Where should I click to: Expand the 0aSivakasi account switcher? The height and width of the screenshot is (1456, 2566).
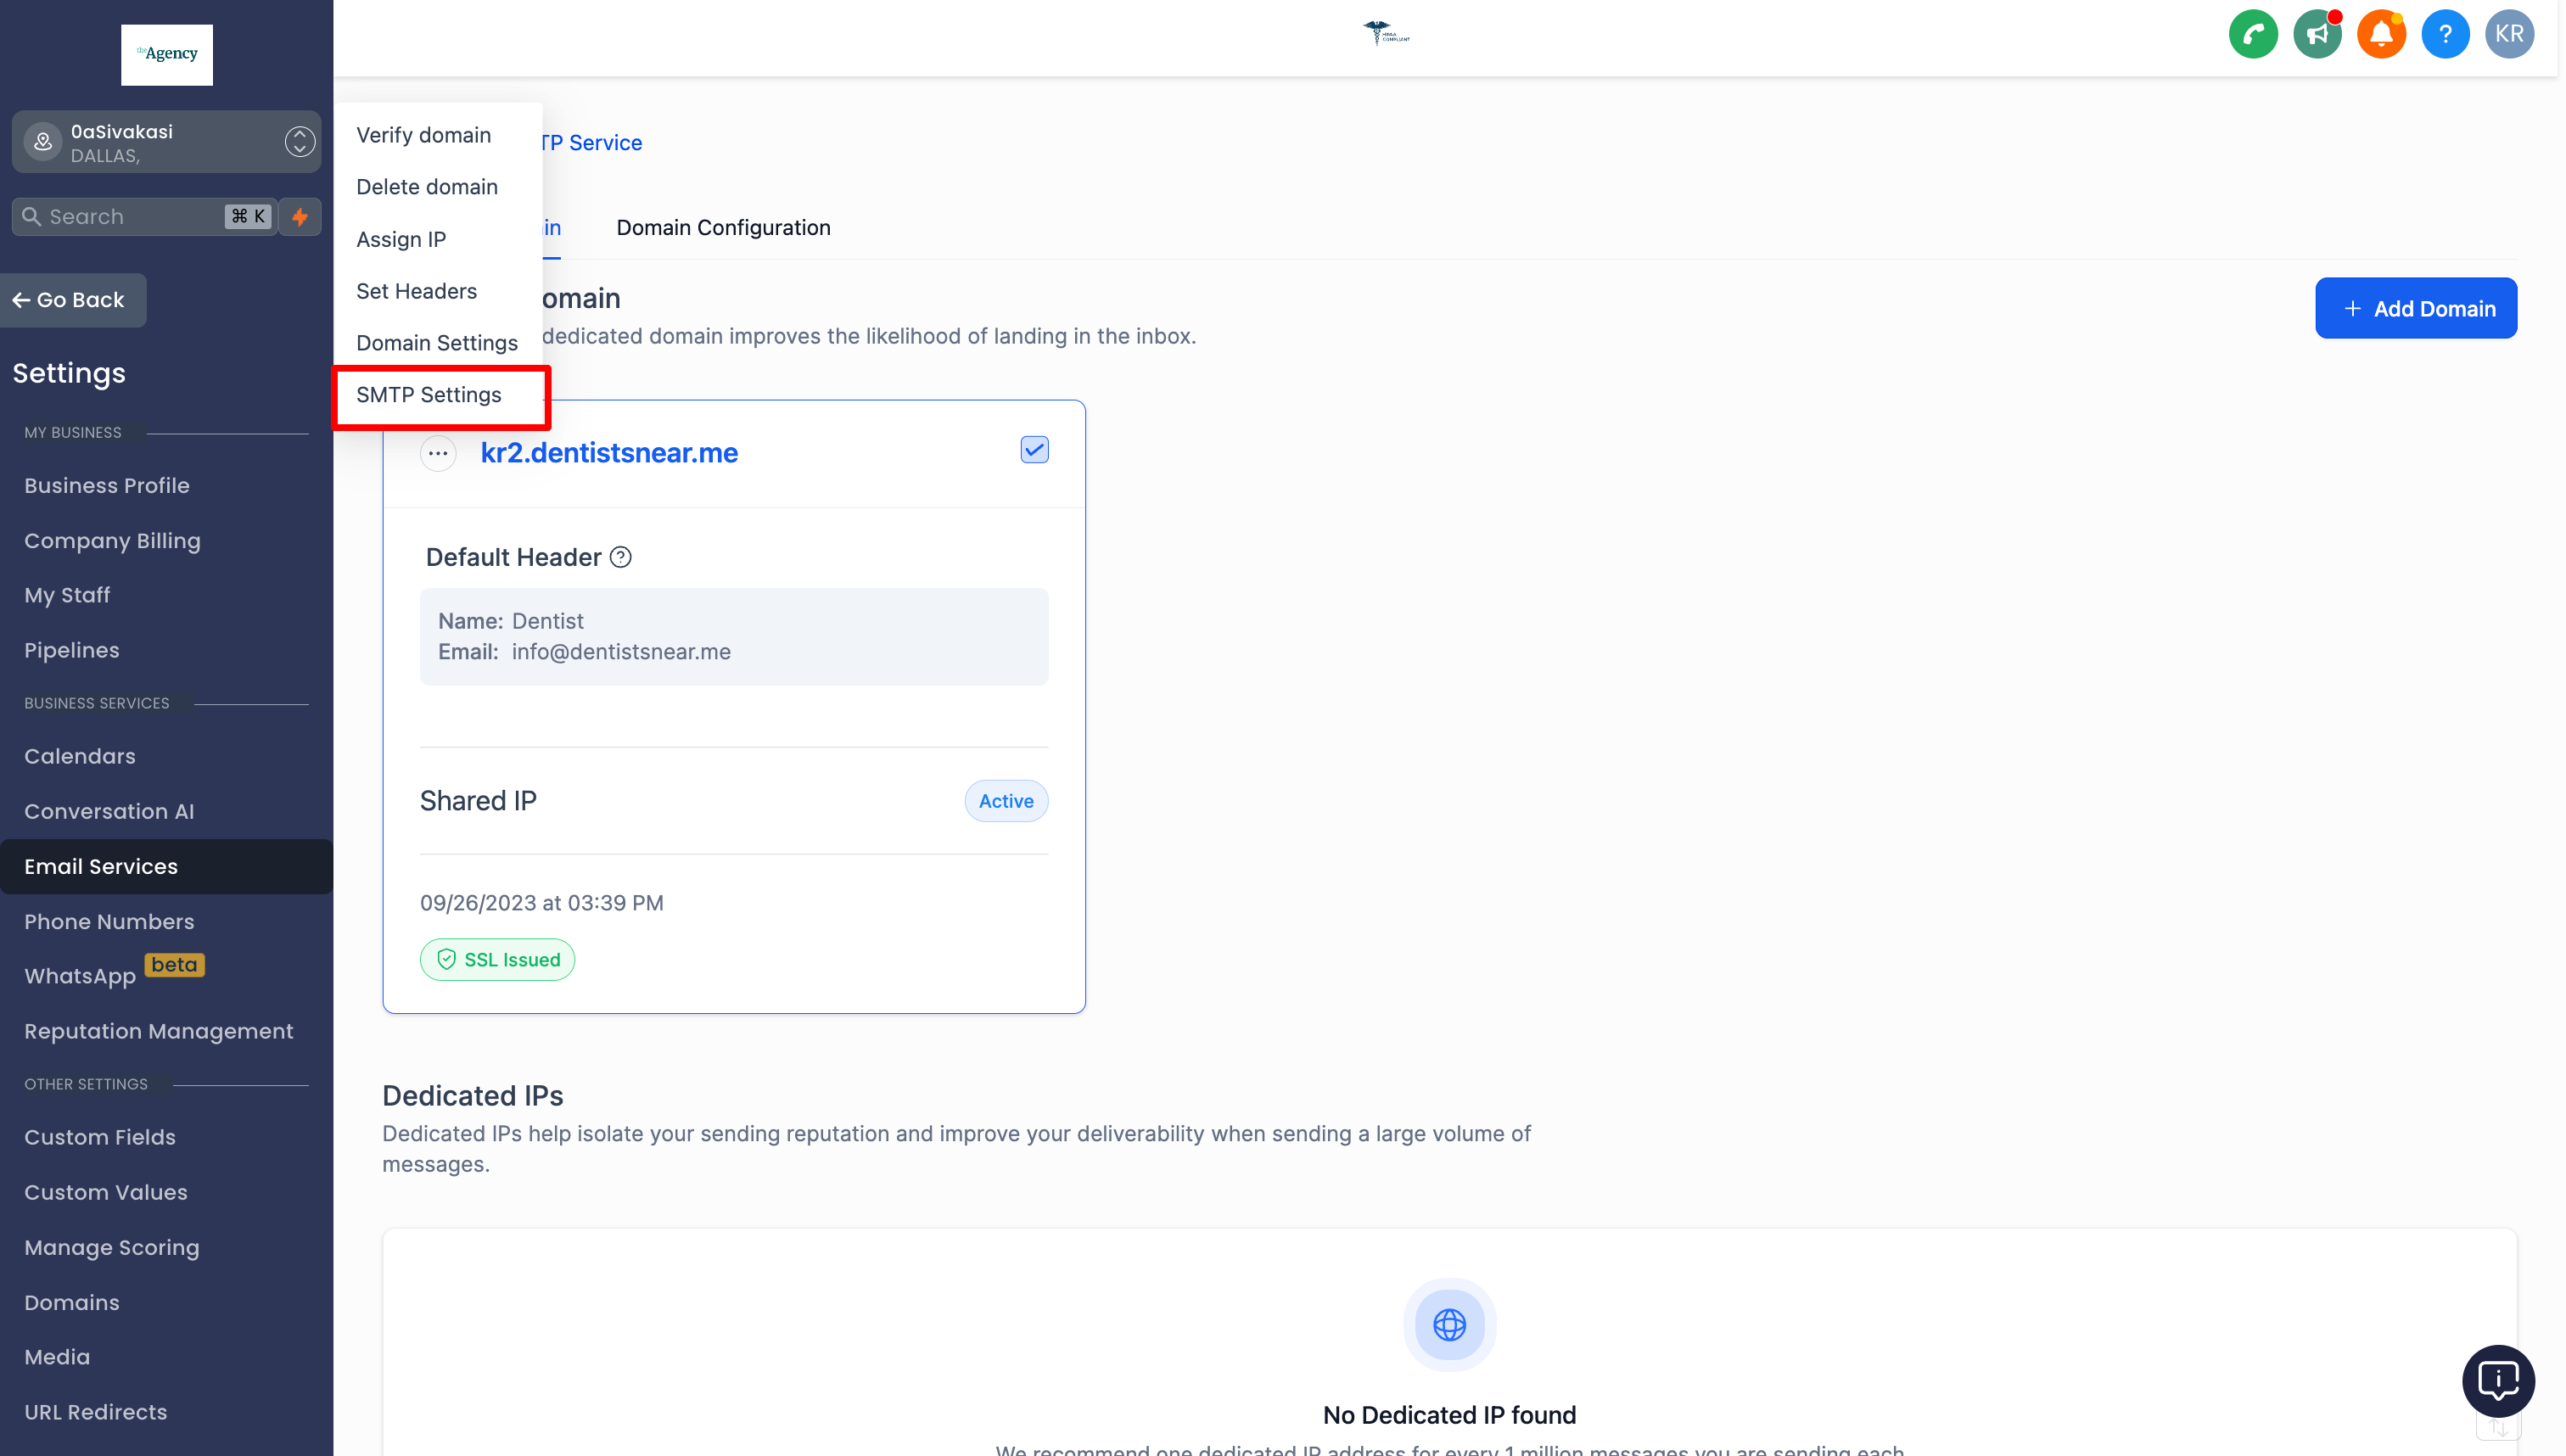tap(299, 142)
